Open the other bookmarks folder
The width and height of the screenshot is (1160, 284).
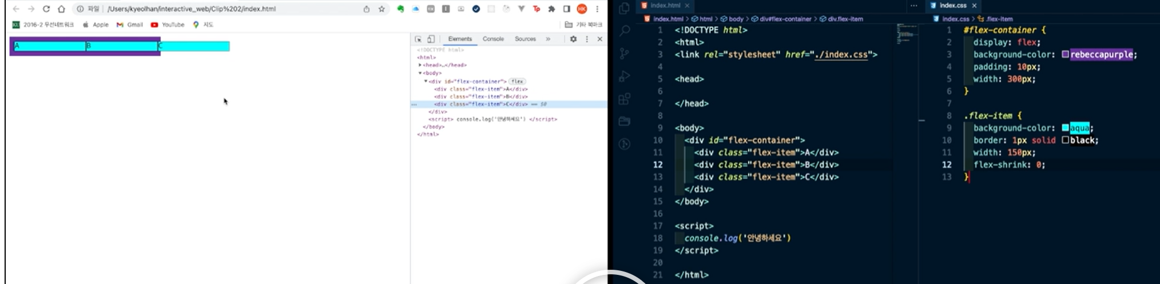click(x=583, y=25)
